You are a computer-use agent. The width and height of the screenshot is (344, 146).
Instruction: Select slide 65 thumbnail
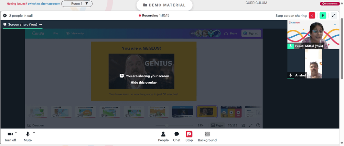(86, 112)
